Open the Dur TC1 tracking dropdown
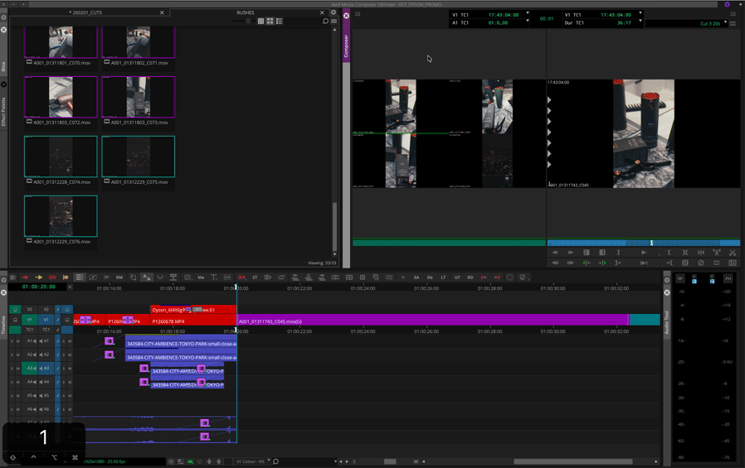Screen dimensions: 745x468 640,21
